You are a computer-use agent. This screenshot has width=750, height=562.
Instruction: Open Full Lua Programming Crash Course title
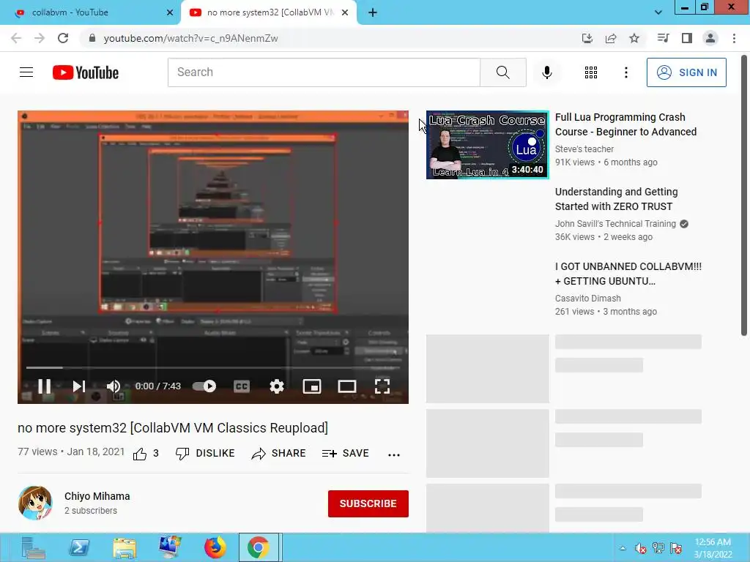[x=625, y=124]
